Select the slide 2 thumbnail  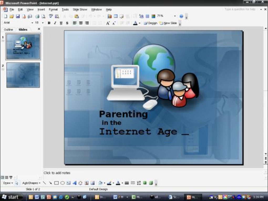[23, 75]
